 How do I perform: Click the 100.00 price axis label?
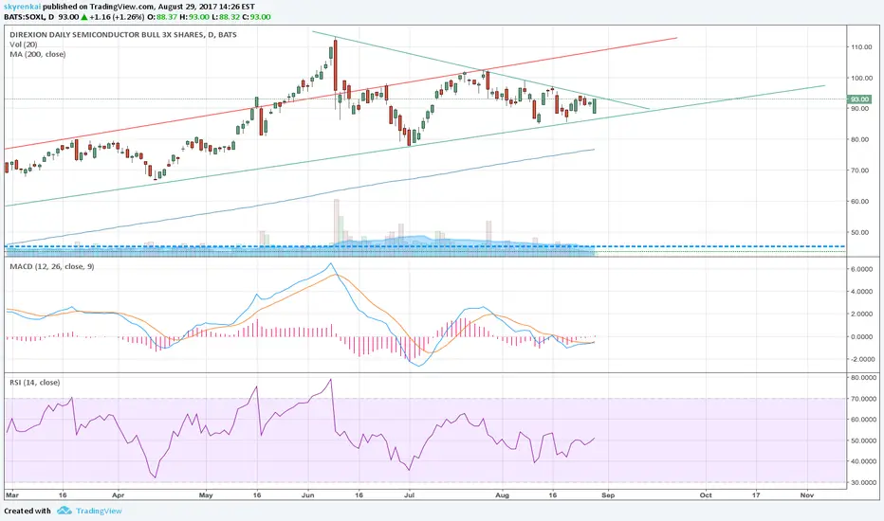click(861, 79)
